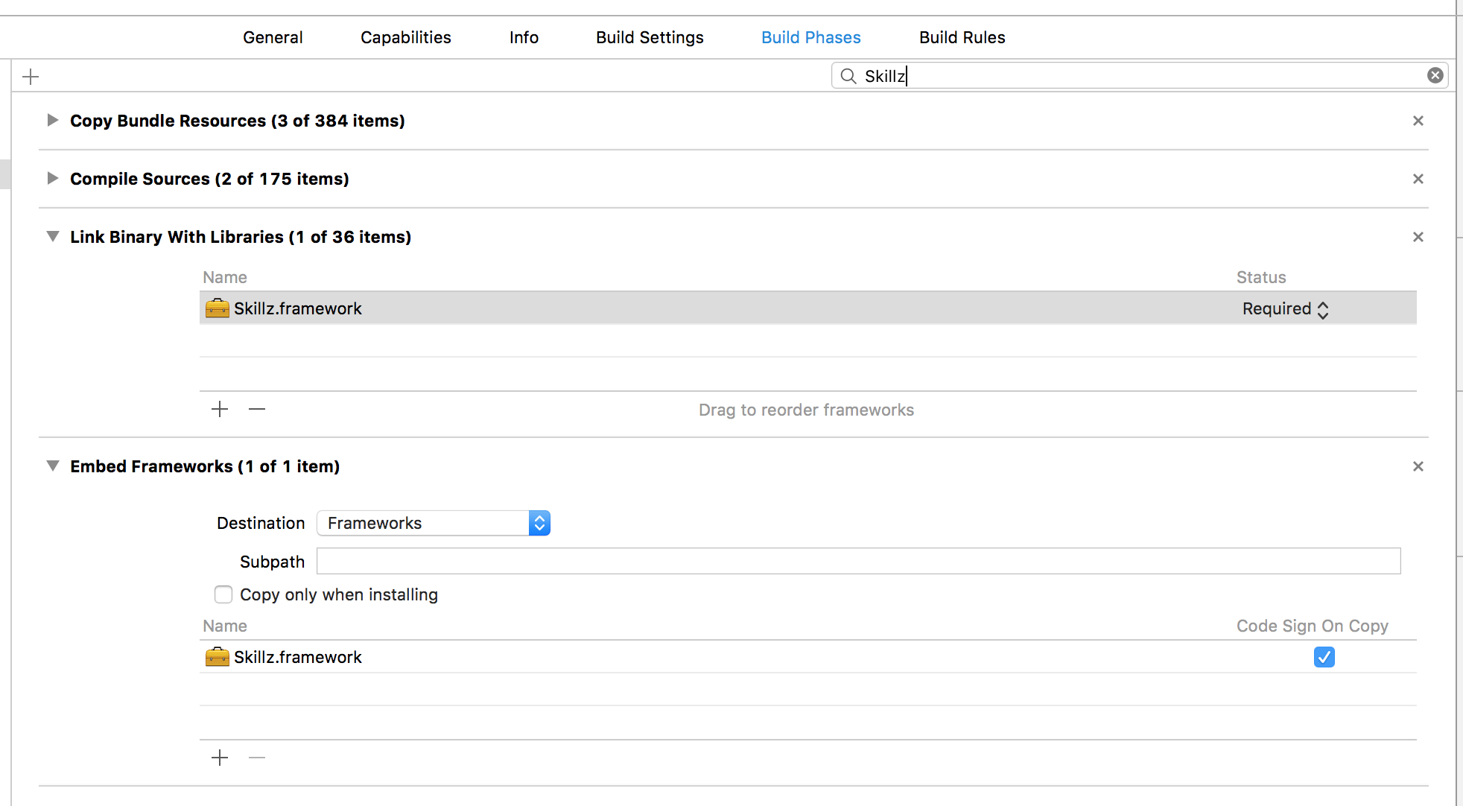Viewport: 1463px width, 806px height.
Task: Click the Skillz.framework toolbox icon in Link Binary
Action: [x=217, y=308]
